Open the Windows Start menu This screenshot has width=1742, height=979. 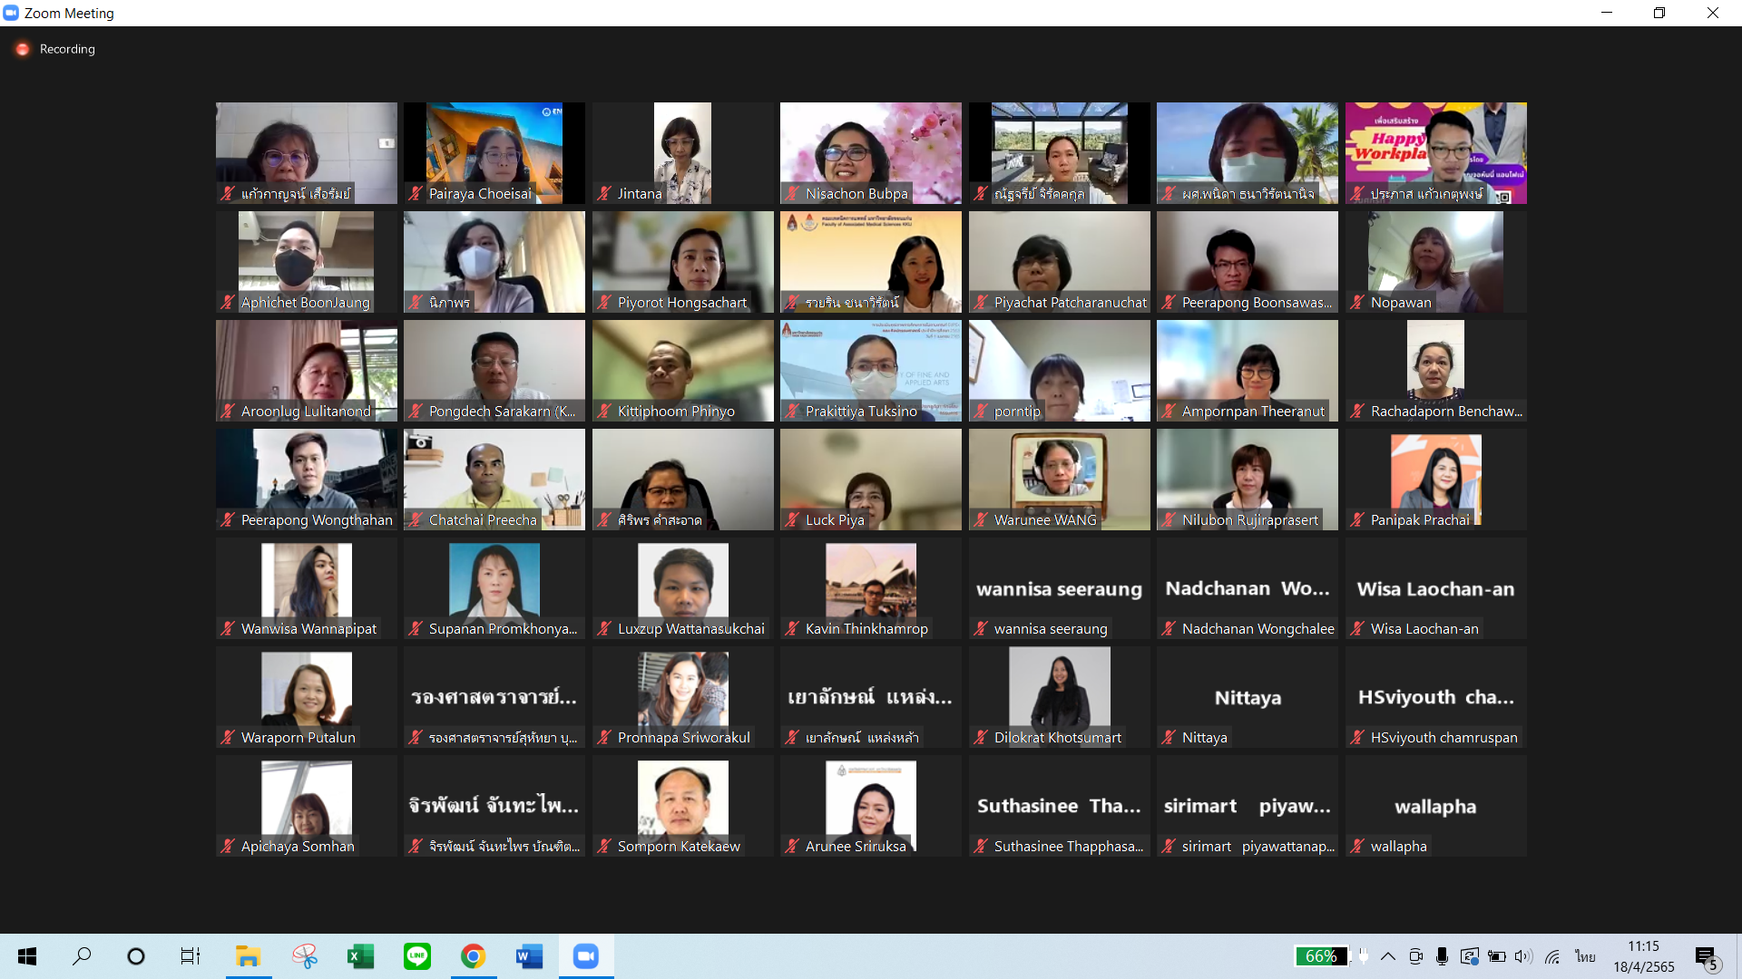coord(27,956)
